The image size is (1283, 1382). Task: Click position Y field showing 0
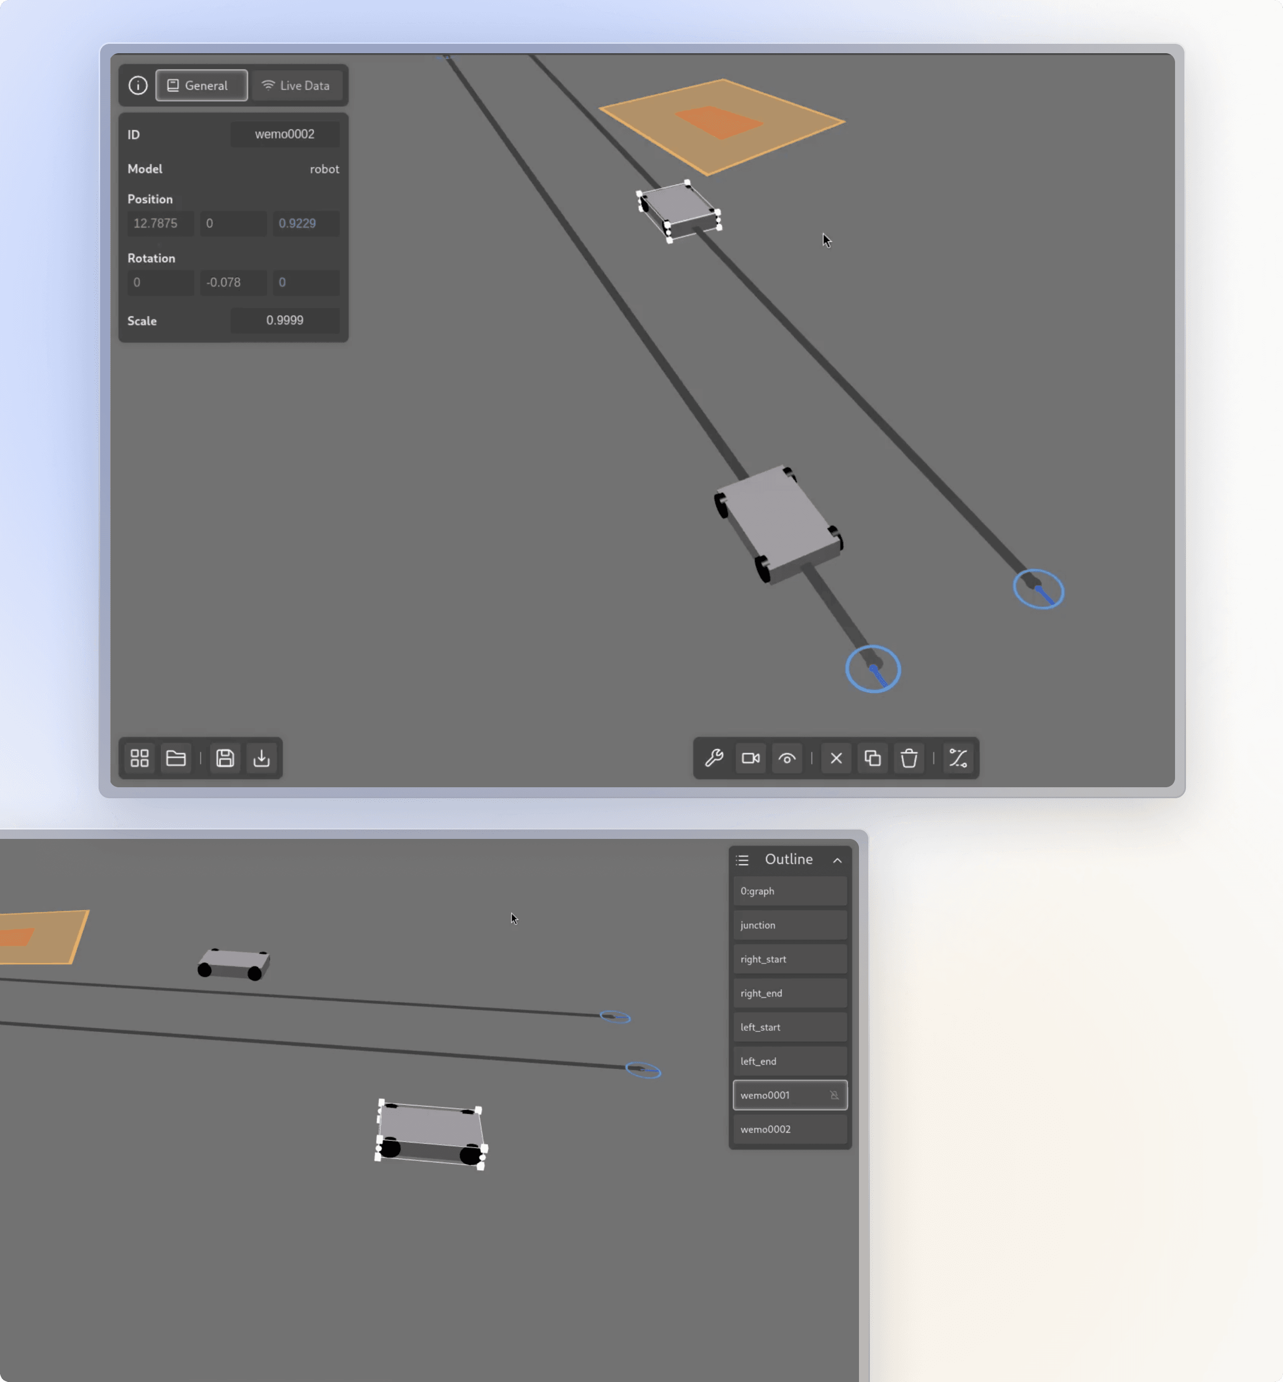tap(233, 223)
